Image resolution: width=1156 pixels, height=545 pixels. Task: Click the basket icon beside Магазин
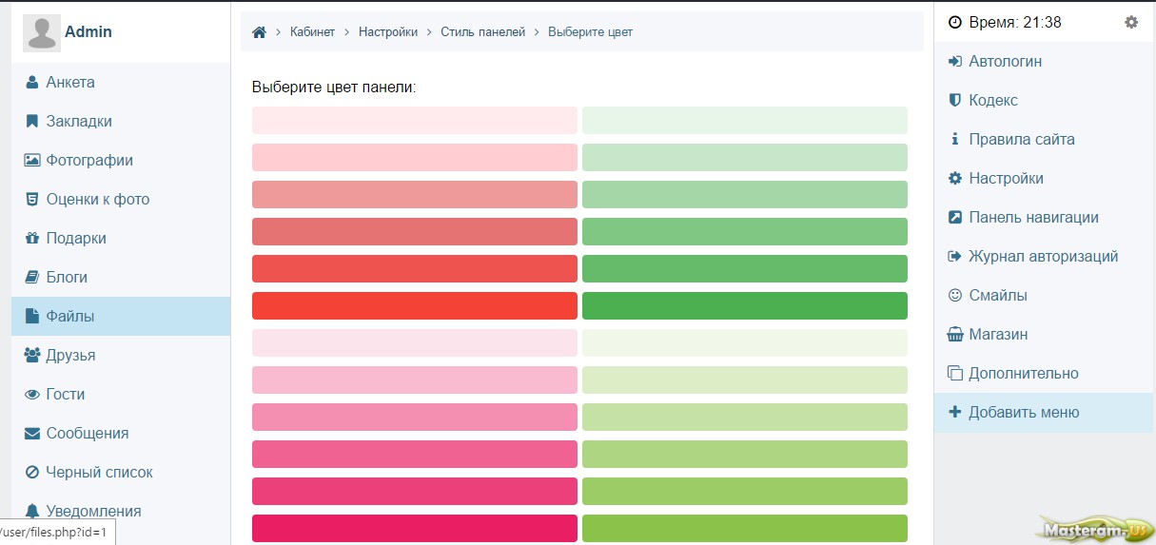(955, 335)
